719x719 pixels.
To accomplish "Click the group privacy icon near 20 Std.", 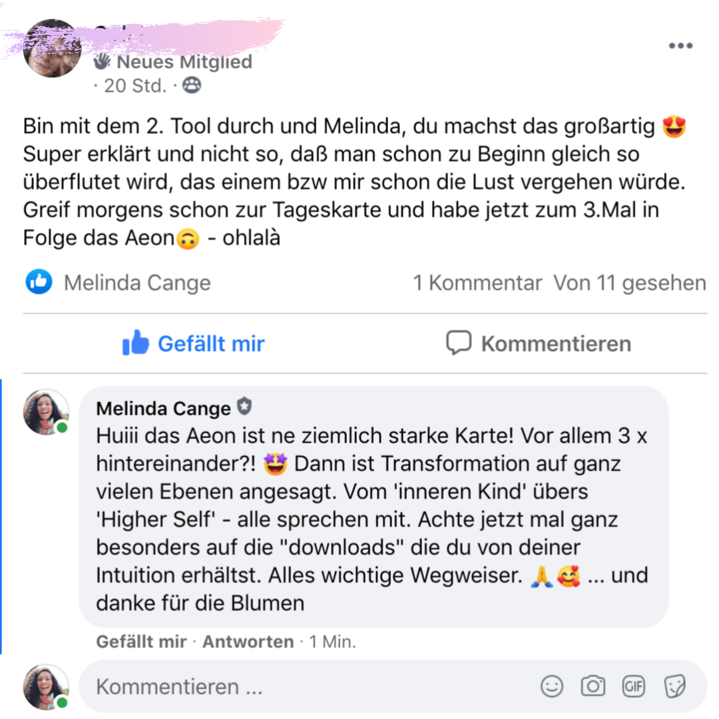I will 192,85.
